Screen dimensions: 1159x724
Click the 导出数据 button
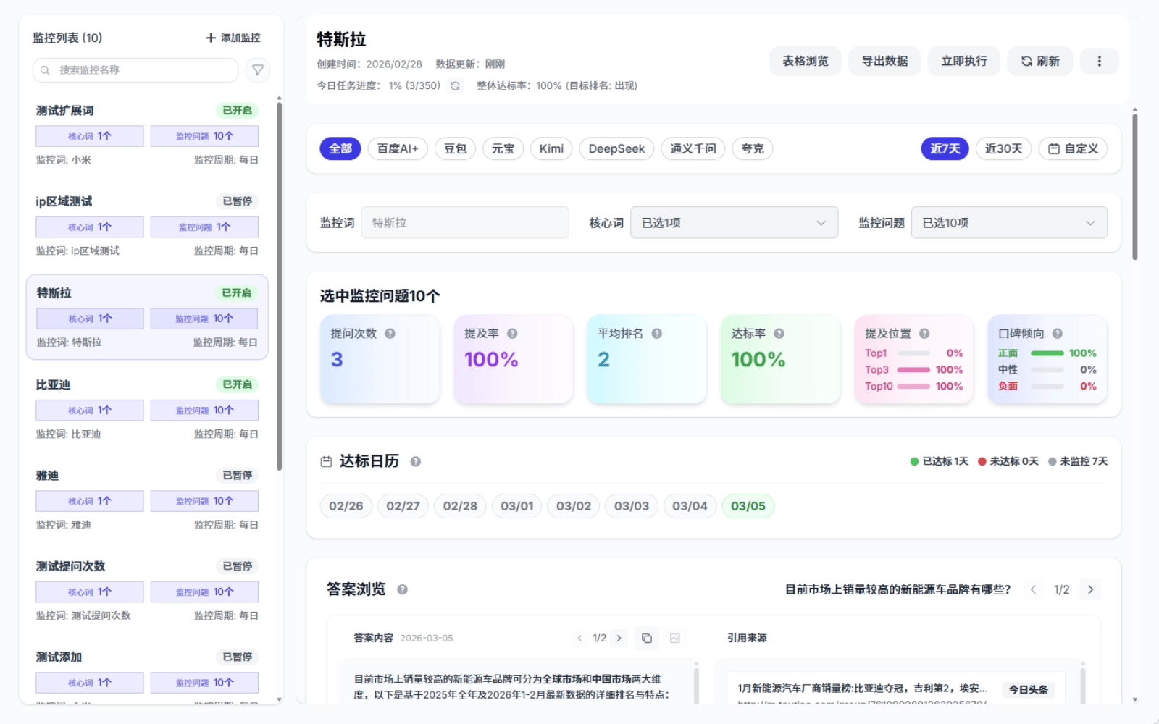tap(884, 61)
